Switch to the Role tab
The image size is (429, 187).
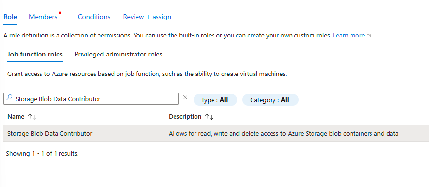point(10,17)
